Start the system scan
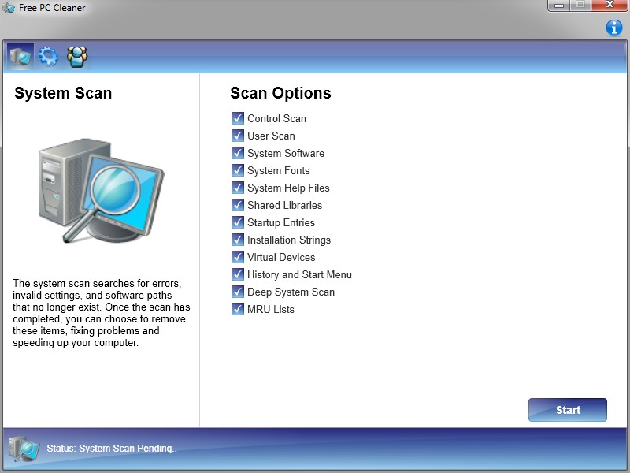This screenshot has width=630, height=473. pyautogui.click(x=567, y=410)
